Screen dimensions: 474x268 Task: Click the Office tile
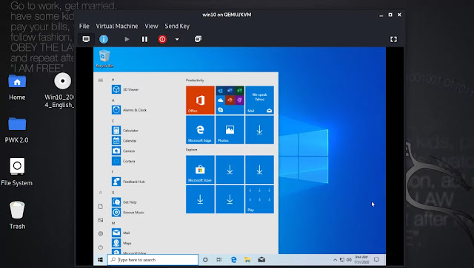tap(200, 100)
